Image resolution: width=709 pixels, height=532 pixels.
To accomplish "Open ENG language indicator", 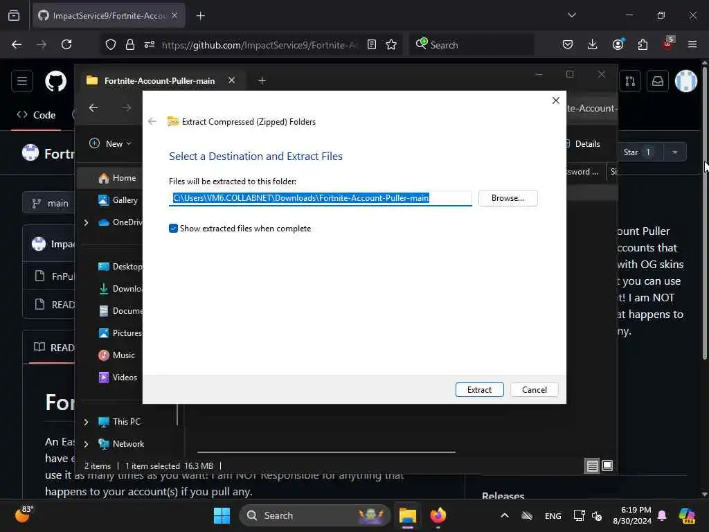I will coord(553,515).
